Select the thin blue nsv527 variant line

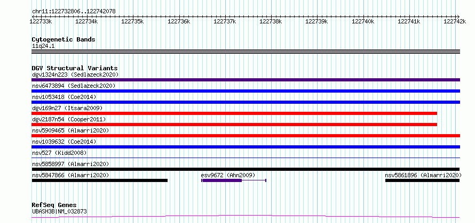coord(246,158)
